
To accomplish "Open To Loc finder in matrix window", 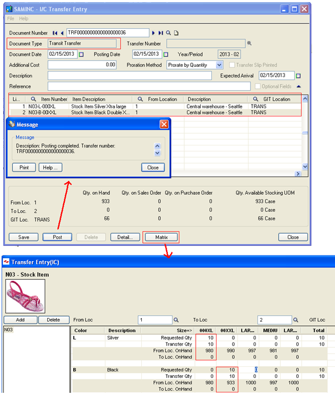I will (x=296, y=320).
